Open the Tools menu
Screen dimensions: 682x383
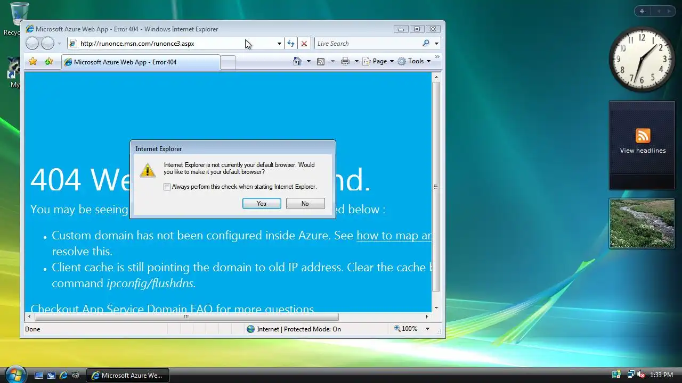(x=414, y=61)
